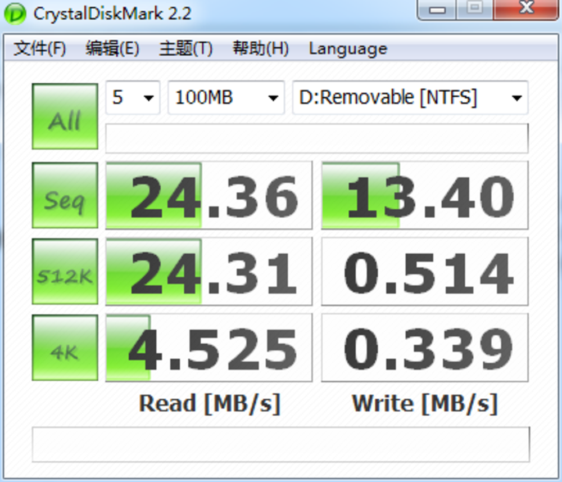
Task: Start the 4K random test
Action: tap(65, 348)
